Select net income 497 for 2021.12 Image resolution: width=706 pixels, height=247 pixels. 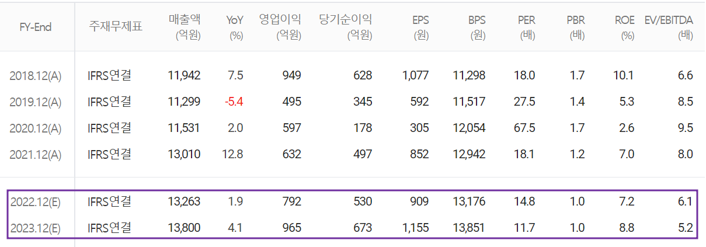362,154
